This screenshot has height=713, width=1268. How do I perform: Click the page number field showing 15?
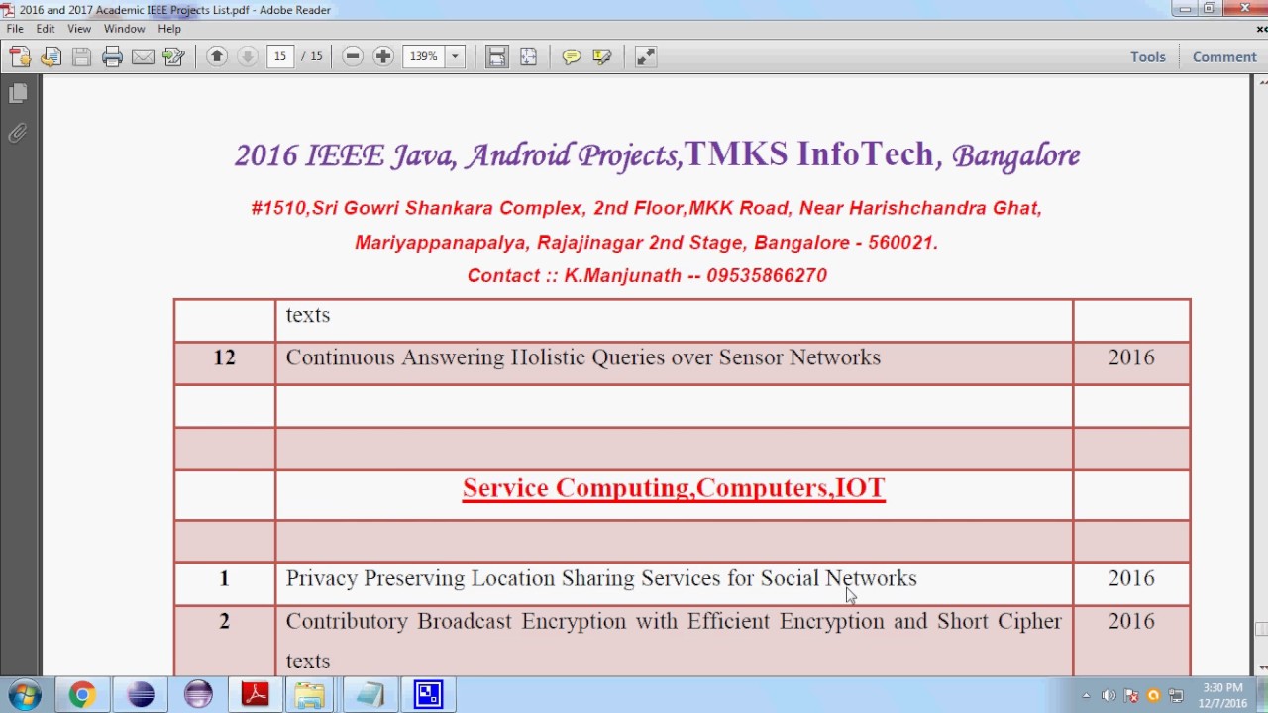click(280, 56)
